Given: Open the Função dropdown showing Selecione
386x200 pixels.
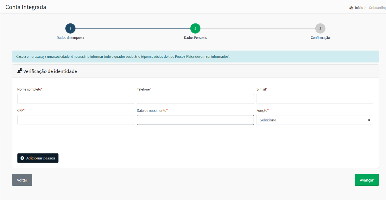Looking at the screenshot, I should tap(314, 120).
